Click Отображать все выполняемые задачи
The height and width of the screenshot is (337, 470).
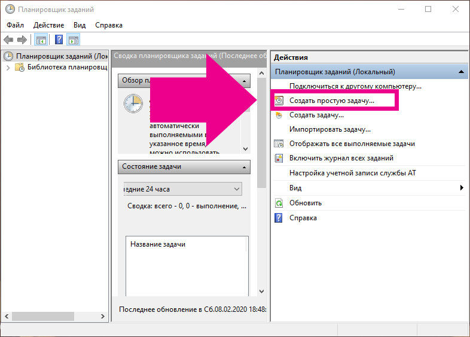[x=352, y=144]
